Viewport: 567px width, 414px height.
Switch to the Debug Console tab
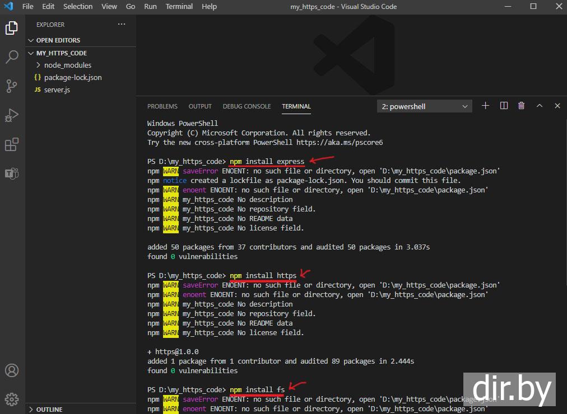tap(247, 106)
